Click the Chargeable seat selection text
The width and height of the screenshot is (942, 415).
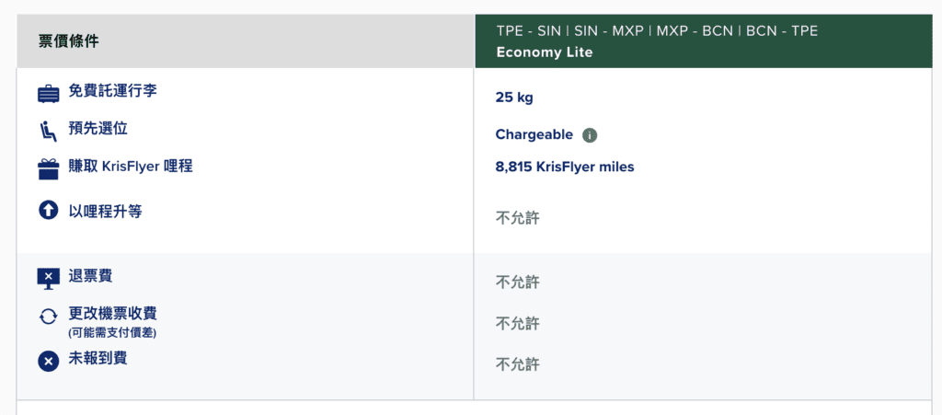534,134
